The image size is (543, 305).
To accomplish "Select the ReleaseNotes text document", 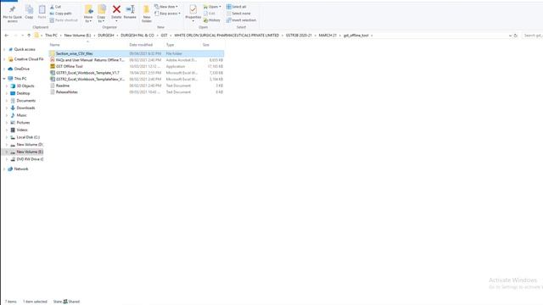I will coord(136,92).
